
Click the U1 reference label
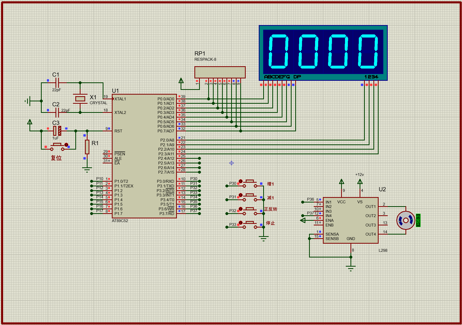coord(115,91)
